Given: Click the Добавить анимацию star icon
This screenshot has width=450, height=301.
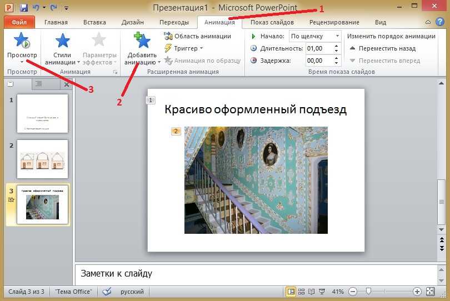Looking at the screenshot, I should click(x=142, y=40).
